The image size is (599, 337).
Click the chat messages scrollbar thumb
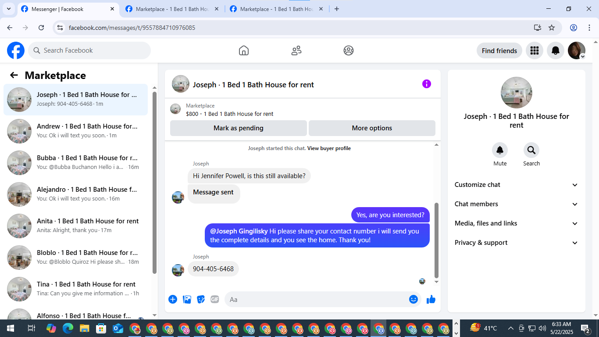pyautogui.click(x=436, y=240)
